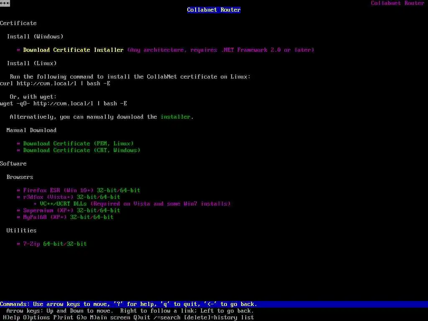Get the MyPal68 64-bit download
428x321 pixels.
point(103,217)
